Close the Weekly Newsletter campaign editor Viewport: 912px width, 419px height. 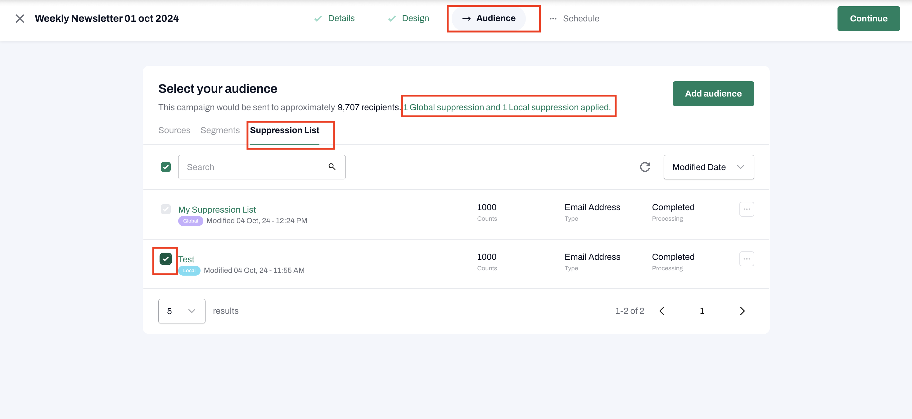click(20, 18)
